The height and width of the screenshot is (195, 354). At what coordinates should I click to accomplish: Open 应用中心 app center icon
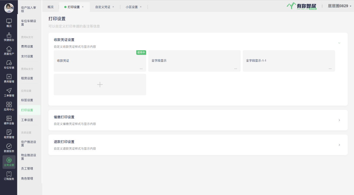(9, 106)
